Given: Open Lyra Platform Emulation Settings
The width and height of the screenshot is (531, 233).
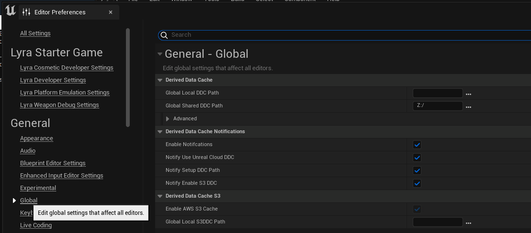Looking at the screenshot, I should (x=65, y=93).
